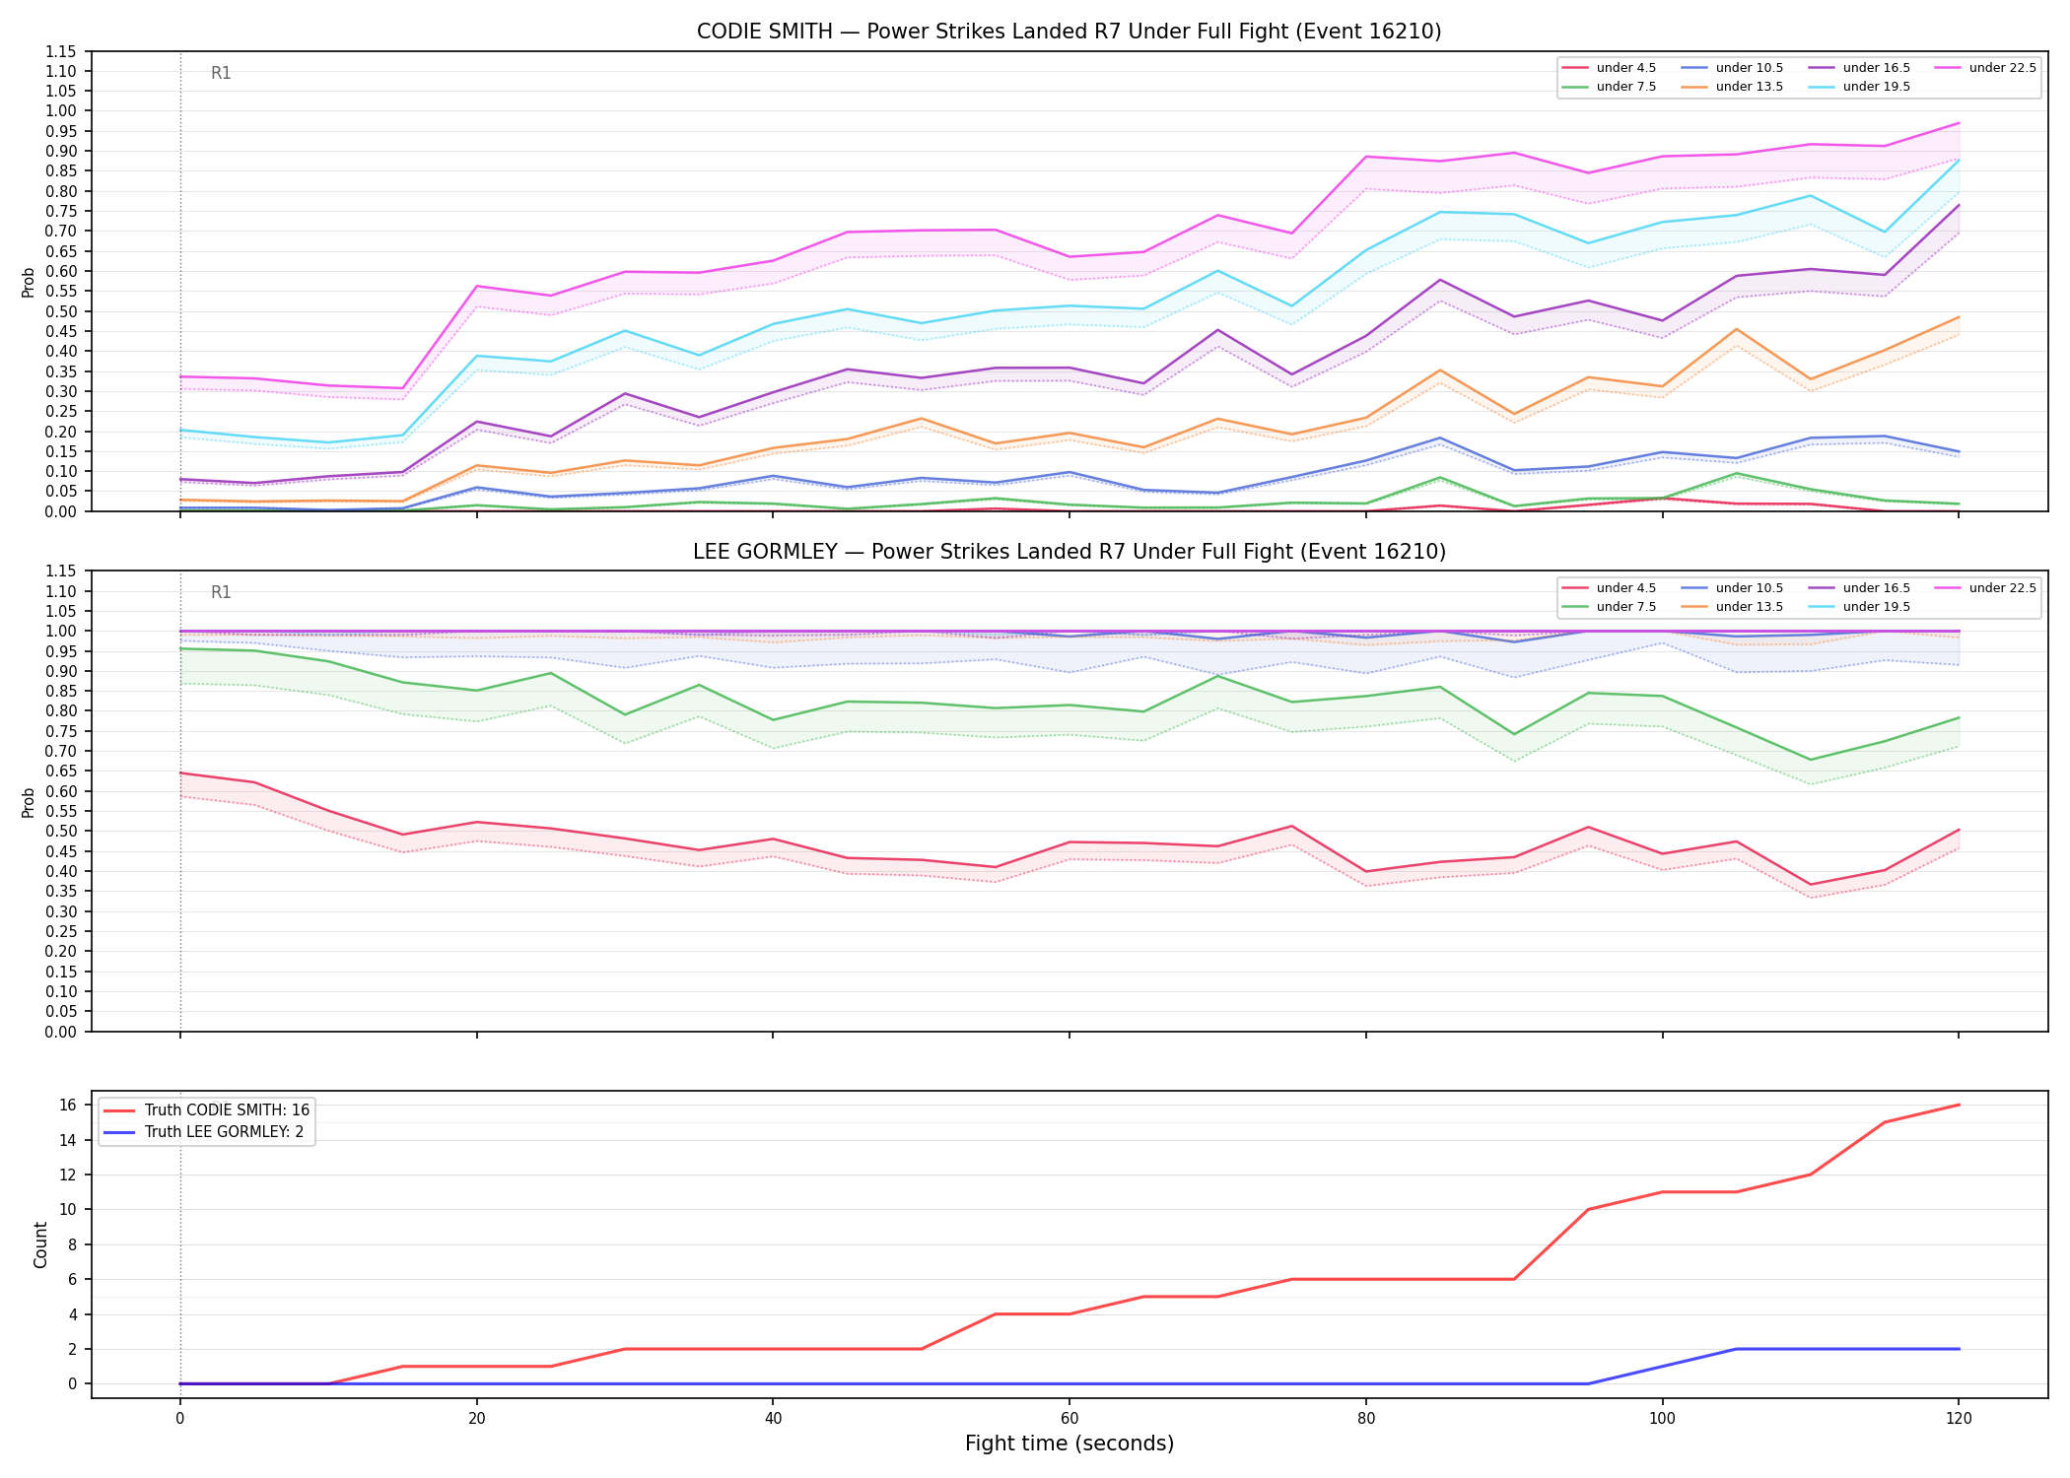Click Count axis tick label '12'
Image resolution: width=2070 pixels, height=1478 pixels.
[68, 1175]
